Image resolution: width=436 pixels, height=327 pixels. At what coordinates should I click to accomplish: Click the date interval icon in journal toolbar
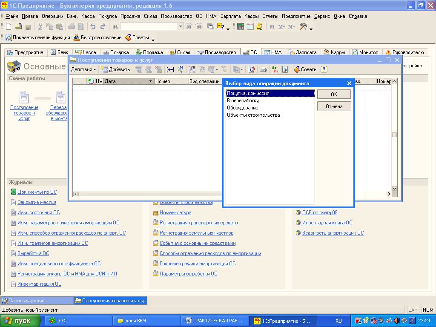pos(170,69)
